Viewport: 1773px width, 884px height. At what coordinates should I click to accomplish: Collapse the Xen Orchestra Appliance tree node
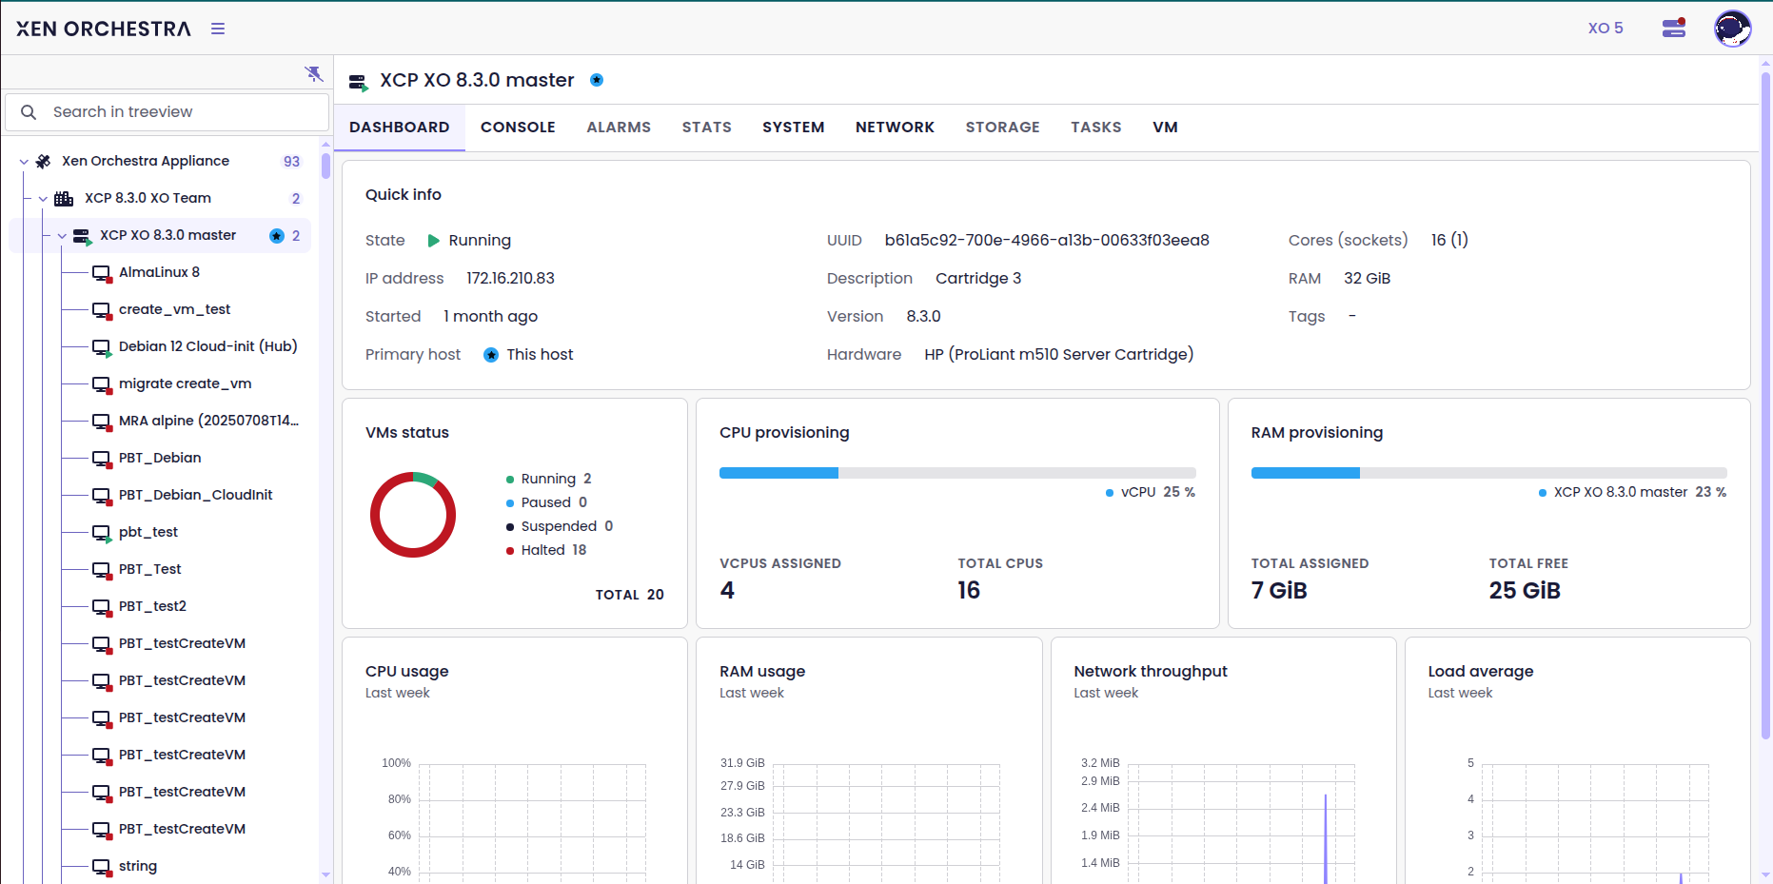(x=24, y=162)
